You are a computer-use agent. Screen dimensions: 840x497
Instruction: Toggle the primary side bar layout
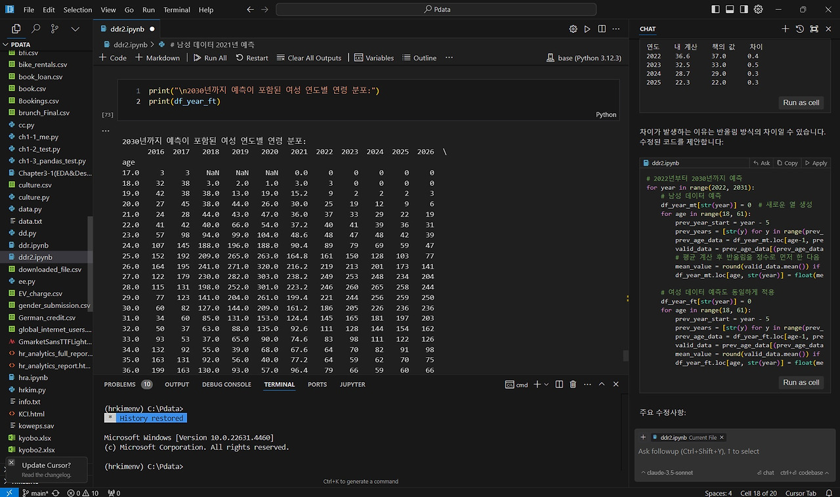(x=715, y=9)
